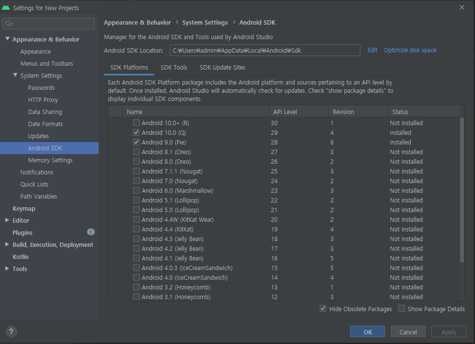Check the Android 4.4 (KitKat) checkbox

tap(136, 229)
